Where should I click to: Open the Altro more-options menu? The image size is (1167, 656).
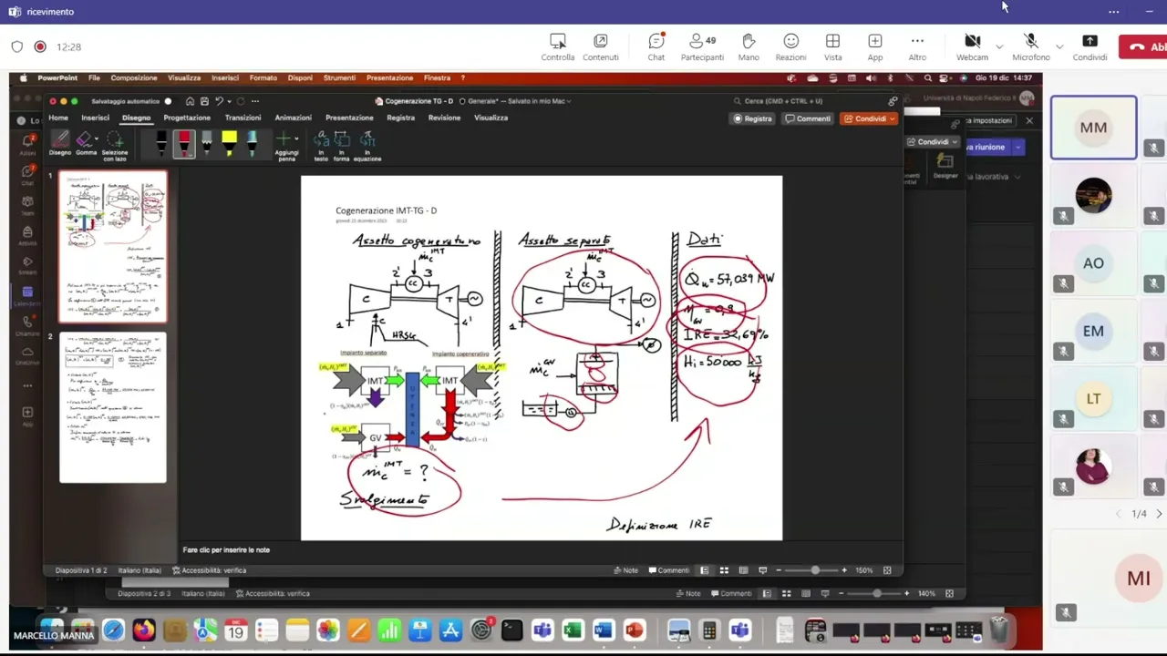tap(917, 46)
